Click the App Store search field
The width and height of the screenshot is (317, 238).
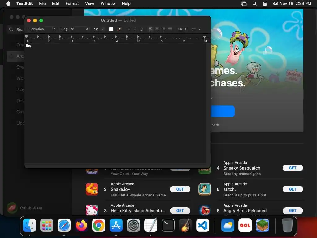16,29
